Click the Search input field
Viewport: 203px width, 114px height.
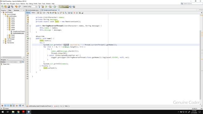coord(193,3)
